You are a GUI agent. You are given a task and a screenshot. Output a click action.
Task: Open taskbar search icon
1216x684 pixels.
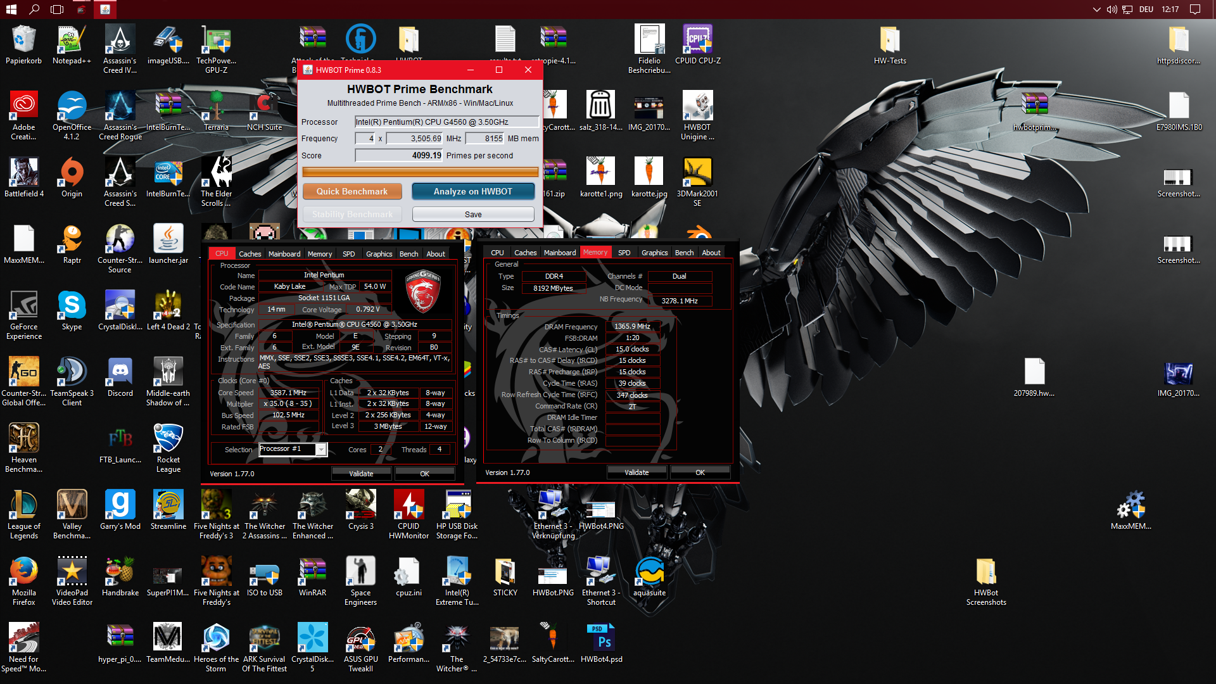(34, 9)
